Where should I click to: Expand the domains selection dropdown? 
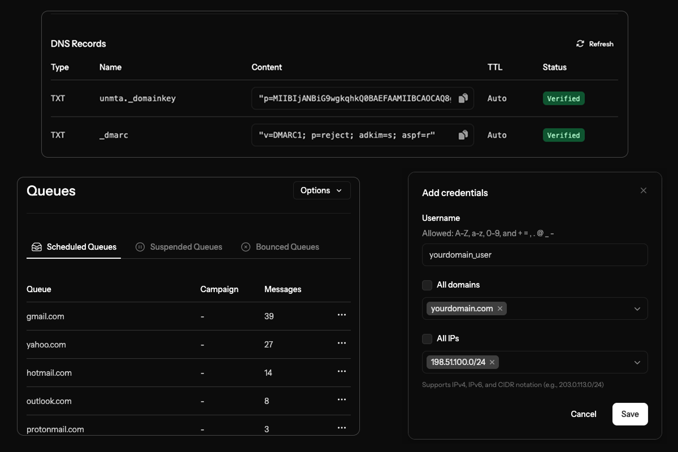click(x=637, y=309)
